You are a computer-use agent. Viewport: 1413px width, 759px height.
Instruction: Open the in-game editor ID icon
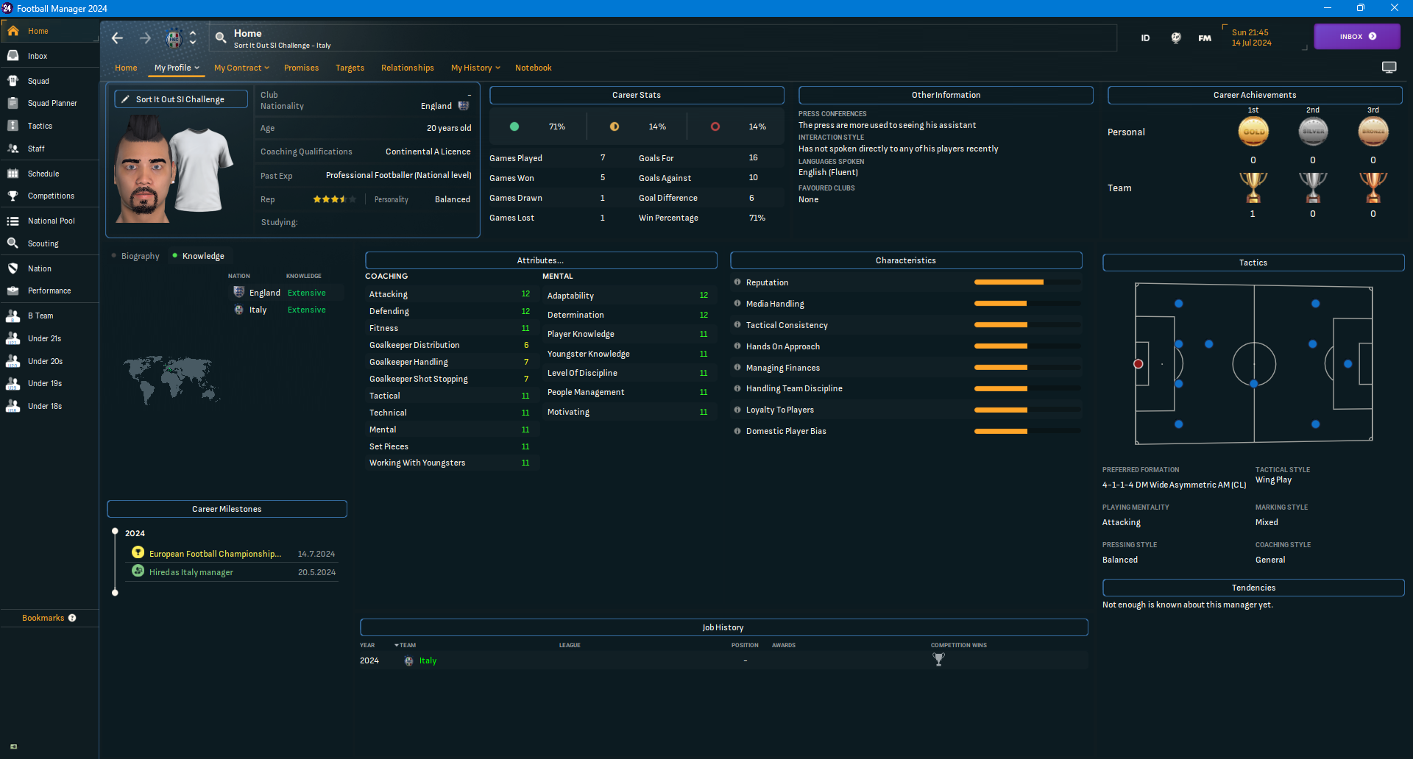click(x=1145, y=38)
